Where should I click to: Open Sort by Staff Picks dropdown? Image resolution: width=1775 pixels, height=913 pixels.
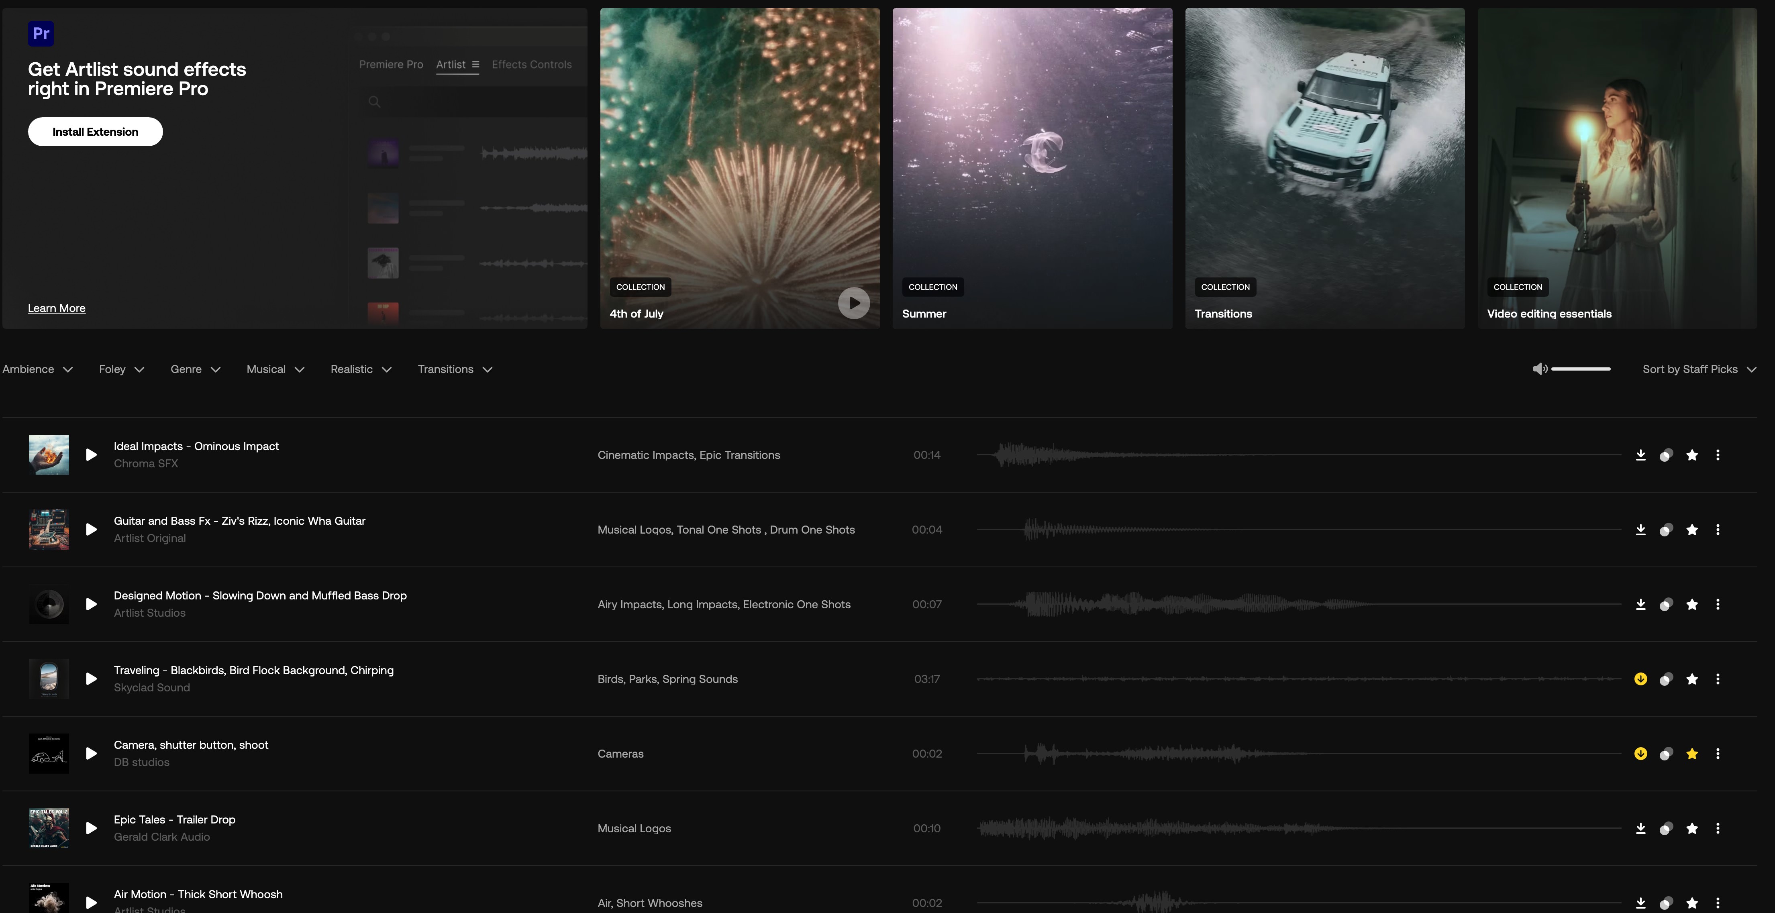point(1699,369)
